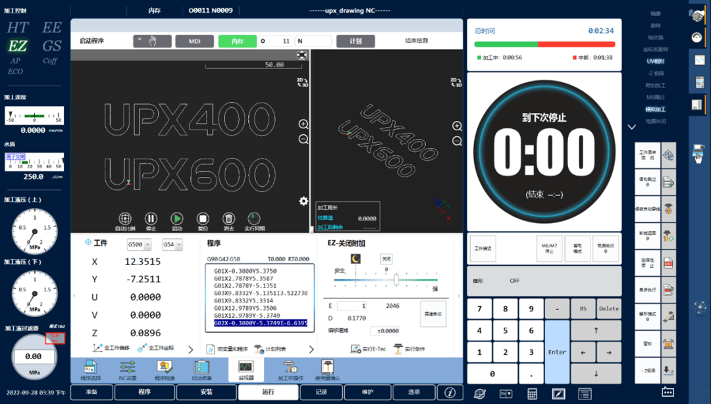711x404 pixels.
Task: Switch to 安装 bottom tab
Action: point(206,392)
